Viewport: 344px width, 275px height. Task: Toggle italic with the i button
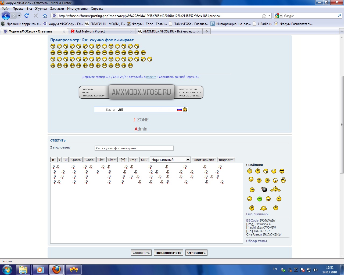coord(59,160)
